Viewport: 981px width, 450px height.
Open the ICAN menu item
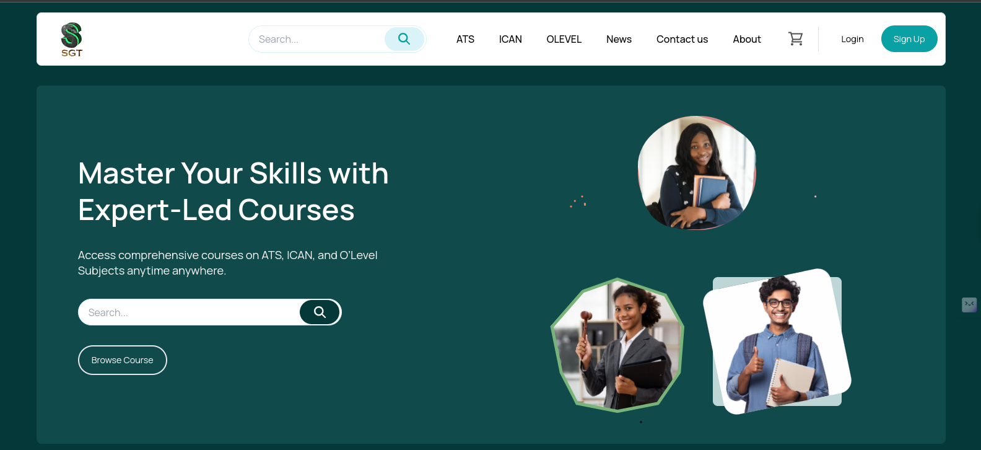(x=510, y=39)
